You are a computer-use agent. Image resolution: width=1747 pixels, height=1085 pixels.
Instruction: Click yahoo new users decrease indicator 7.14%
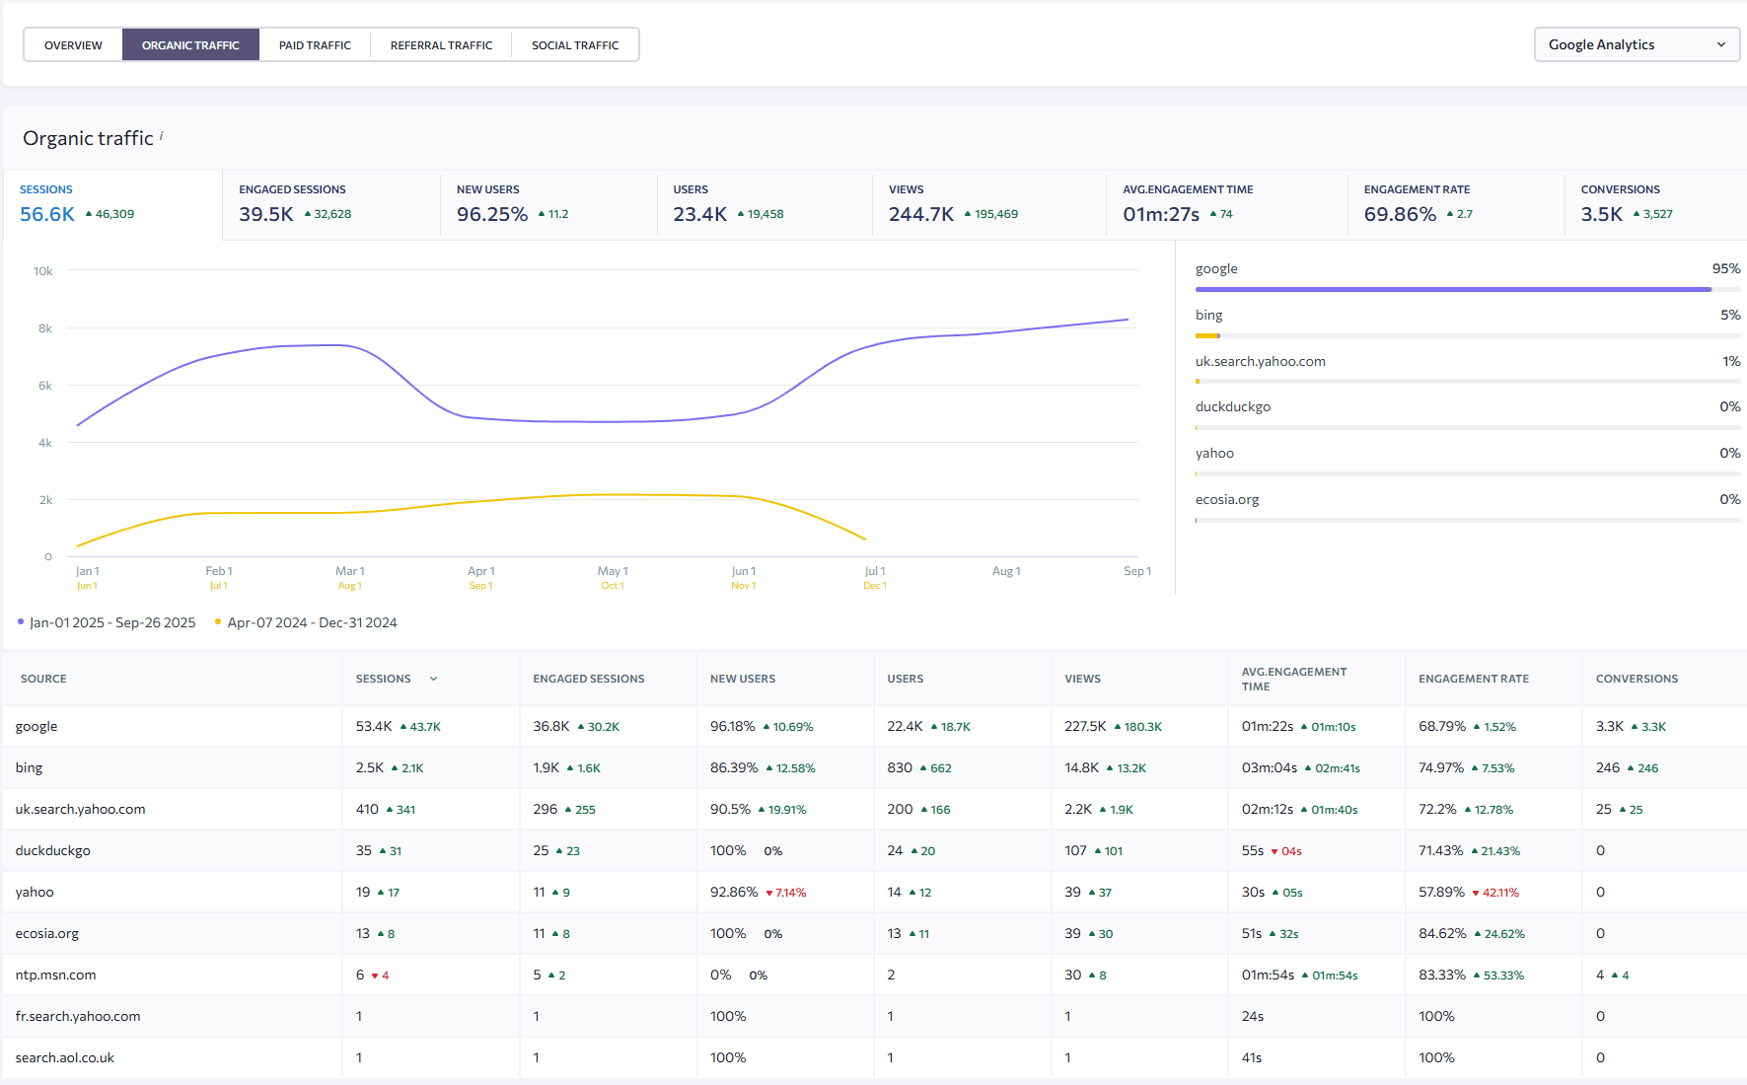click(x=786, y=893)
